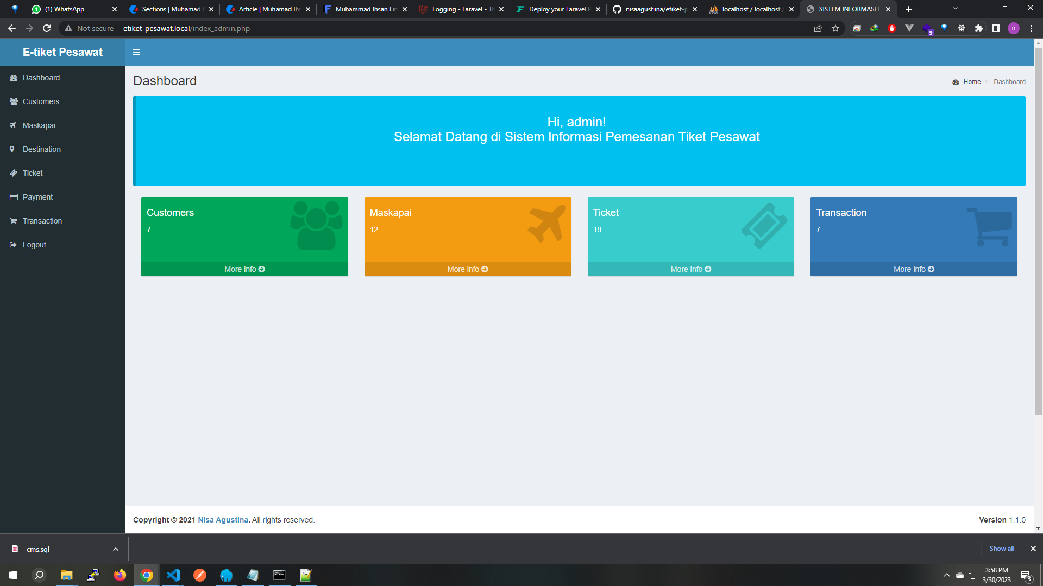
Task: Toggle the sidebar hamburger menu
Action: tap(136, 52)
